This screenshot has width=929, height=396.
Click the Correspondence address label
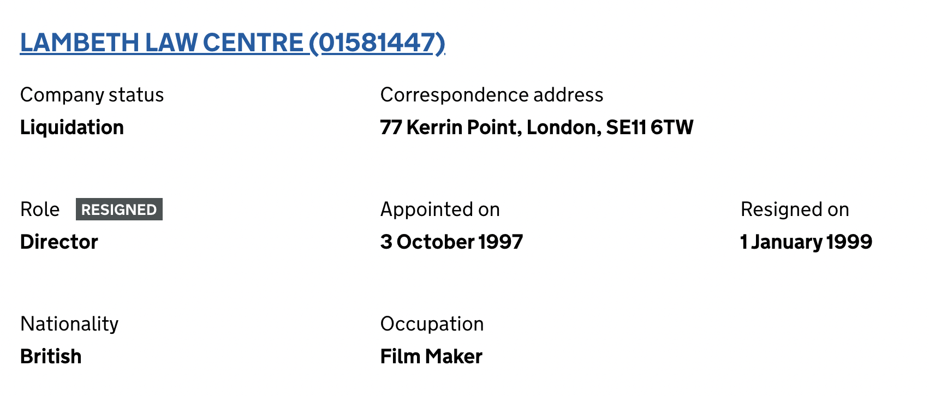[492, 95]
